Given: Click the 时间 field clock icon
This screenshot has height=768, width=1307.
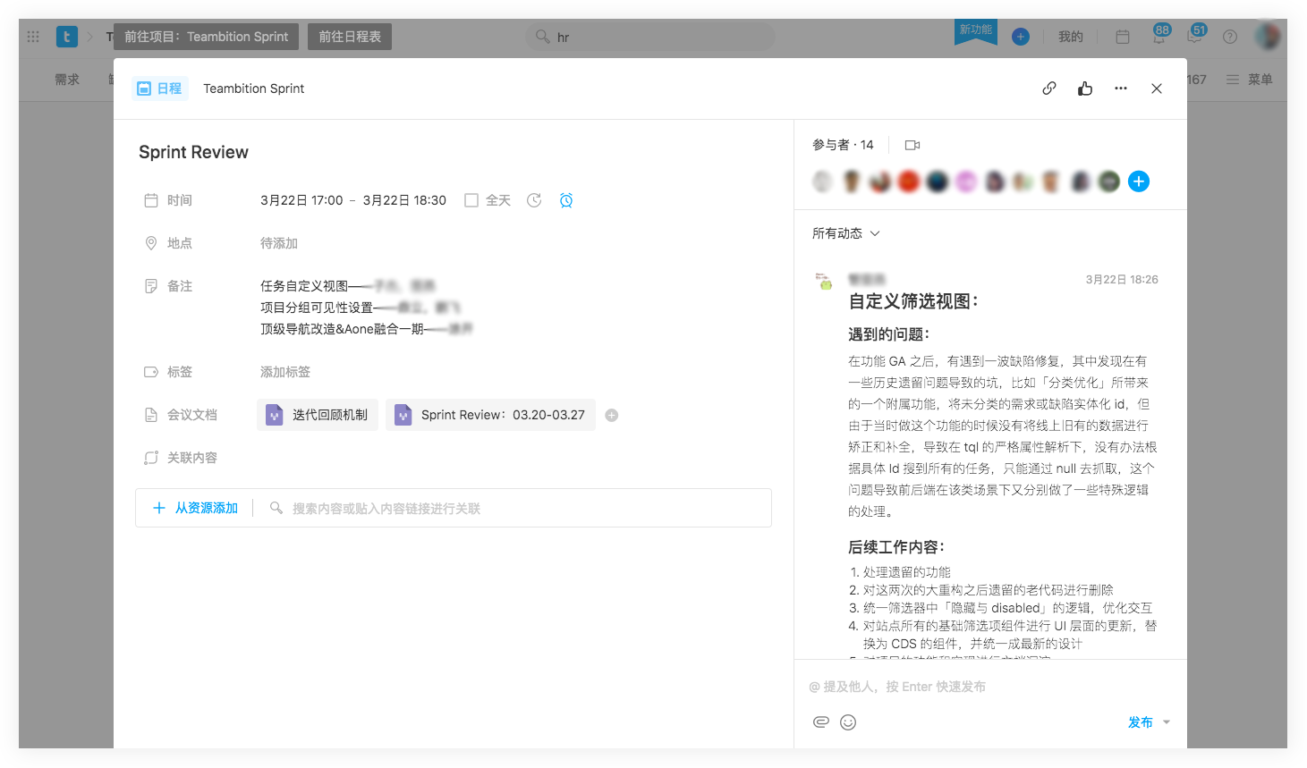Looking at the screenshot, I should pos(151,200).
